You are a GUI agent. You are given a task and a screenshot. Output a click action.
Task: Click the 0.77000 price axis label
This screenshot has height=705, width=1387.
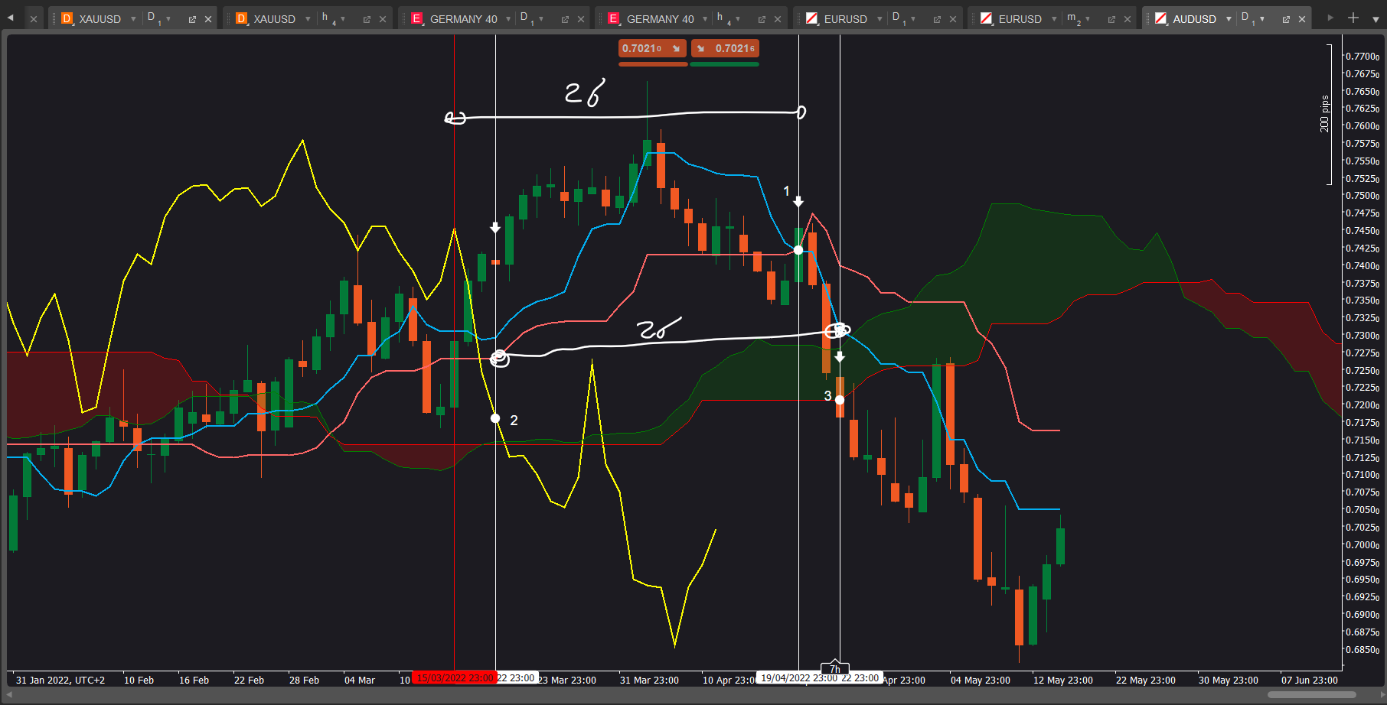1363,57
